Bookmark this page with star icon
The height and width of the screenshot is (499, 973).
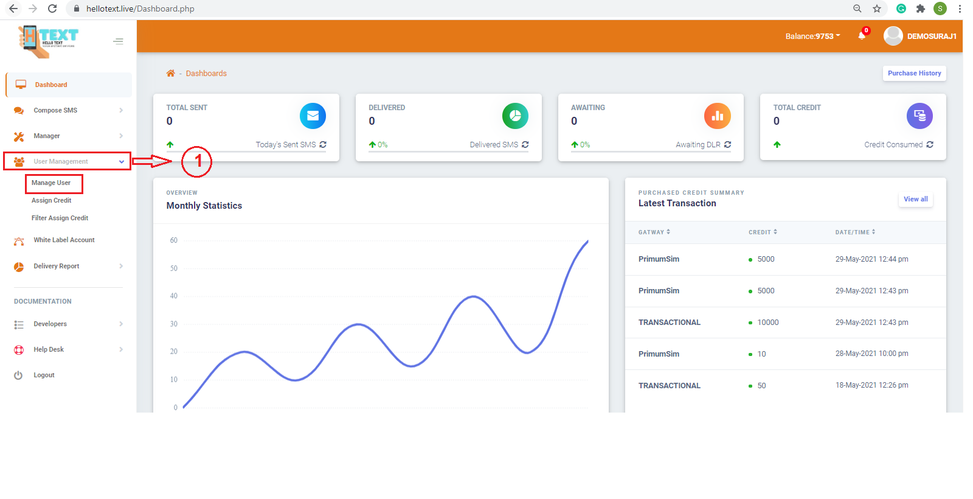(x=877, y=9)
